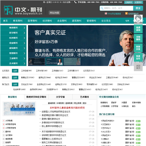Expand 工业期刊 chevron in left sidebar

[x=24, y=58]
